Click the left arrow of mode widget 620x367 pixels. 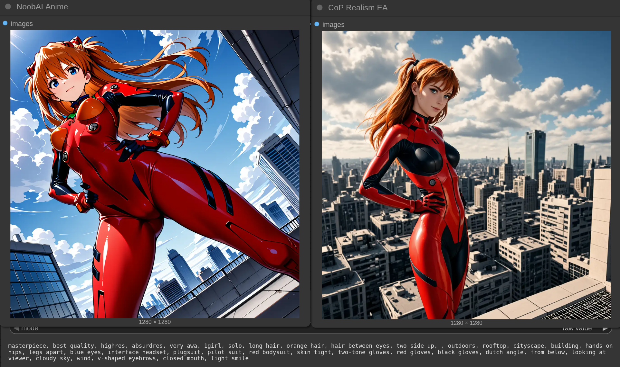coord(16,328)
